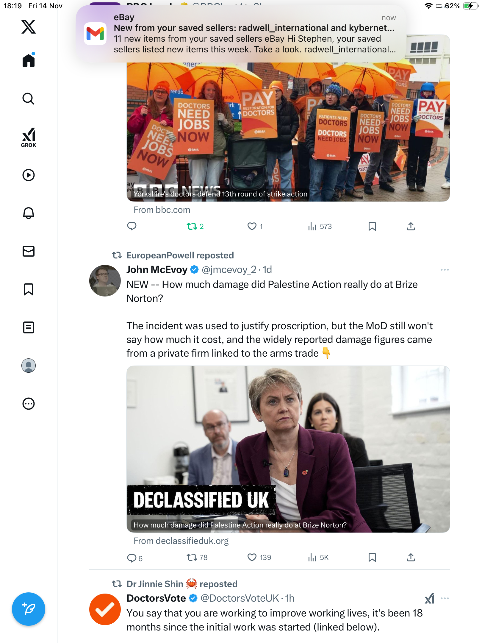482x643 pixels.
Task: Open the search magnifier in sidebar
Action: 29,99
